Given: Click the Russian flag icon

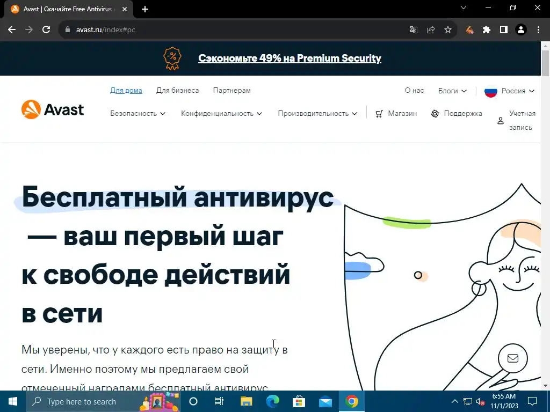Looking at the screenshot, I should click(x=491, y=91).
